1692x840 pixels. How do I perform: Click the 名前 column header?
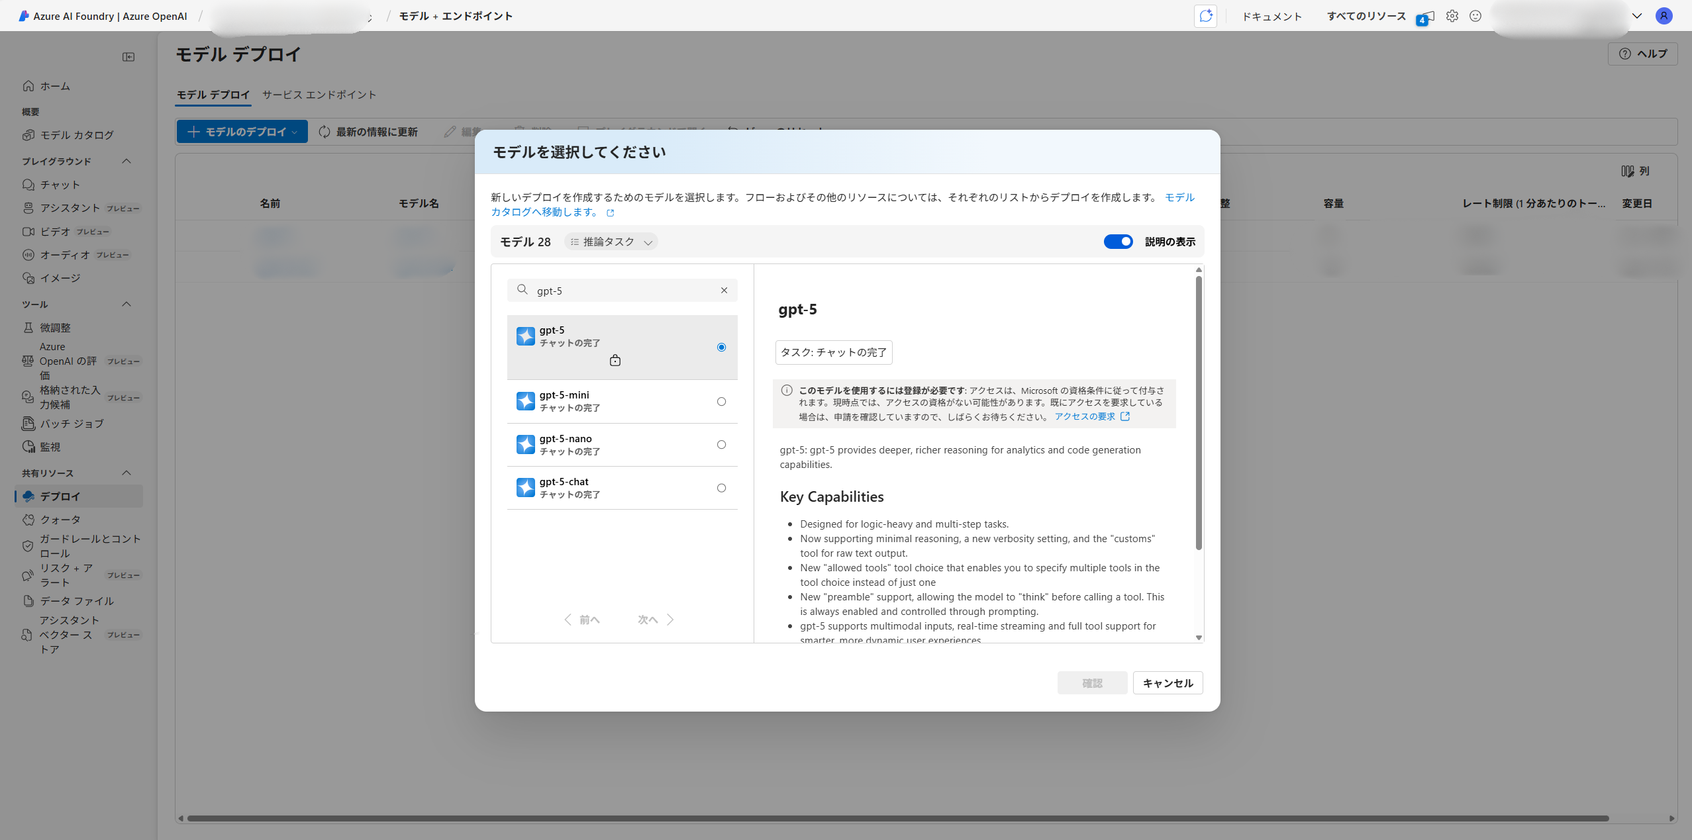point(270,204)
